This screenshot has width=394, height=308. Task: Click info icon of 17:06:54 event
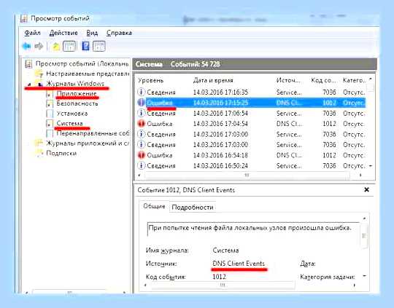point(142,113)
